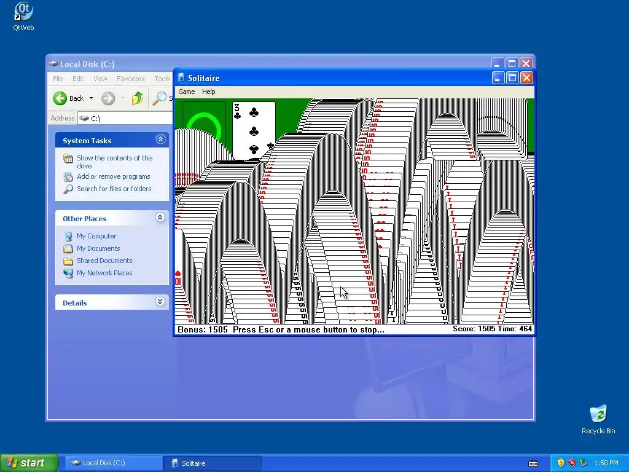The height and width of the screenshot is (472, 629).
Task: Maximize the Solitaire window
Action: [512, 77]
